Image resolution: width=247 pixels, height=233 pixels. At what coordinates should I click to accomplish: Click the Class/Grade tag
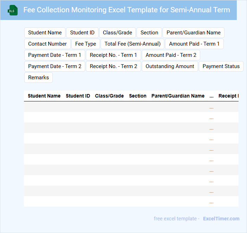point(118,33)
